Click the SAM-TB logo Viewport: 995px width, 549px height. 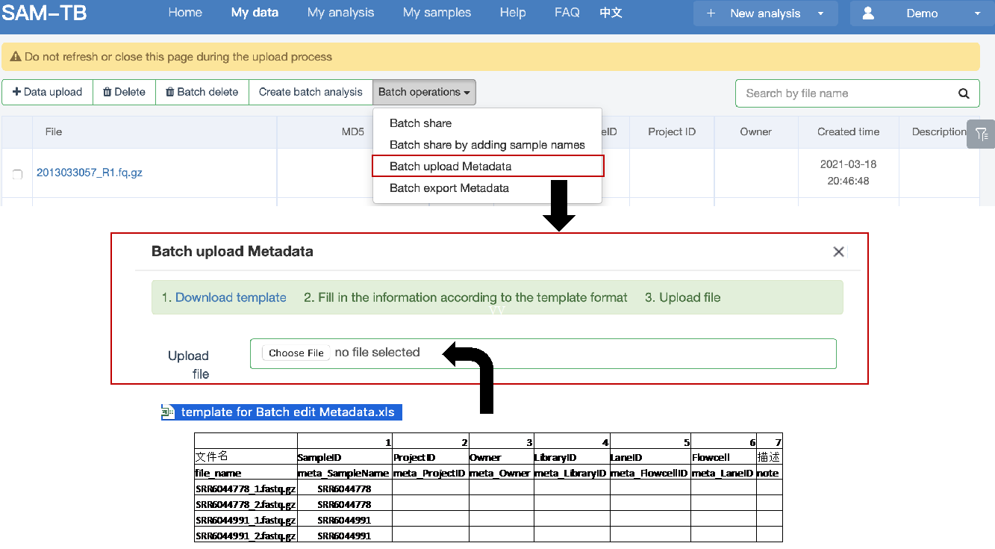tap(44, 13)
